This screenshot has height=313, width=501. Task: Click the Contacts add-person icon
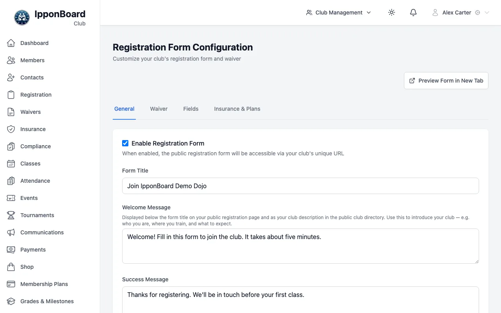point(11,77)
